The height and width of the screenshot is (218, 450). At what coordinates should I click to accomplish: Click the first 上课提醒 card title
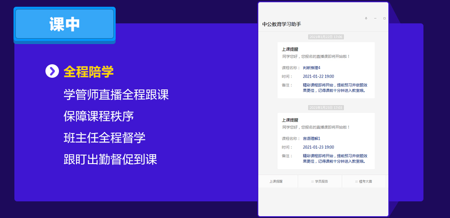coord(290,49)
